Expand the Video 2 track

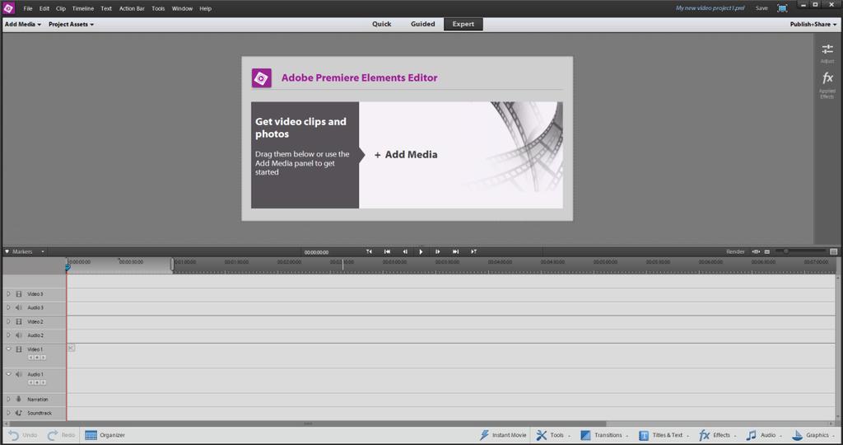8,321
